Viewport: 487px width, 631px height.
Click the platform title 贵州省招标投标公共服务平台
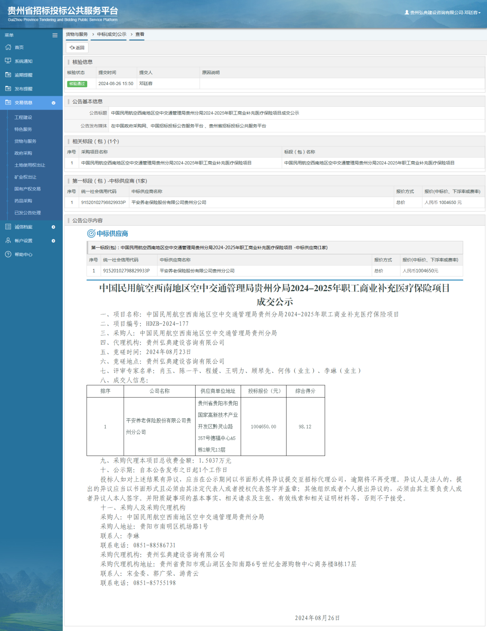click(x=63, y=11)
